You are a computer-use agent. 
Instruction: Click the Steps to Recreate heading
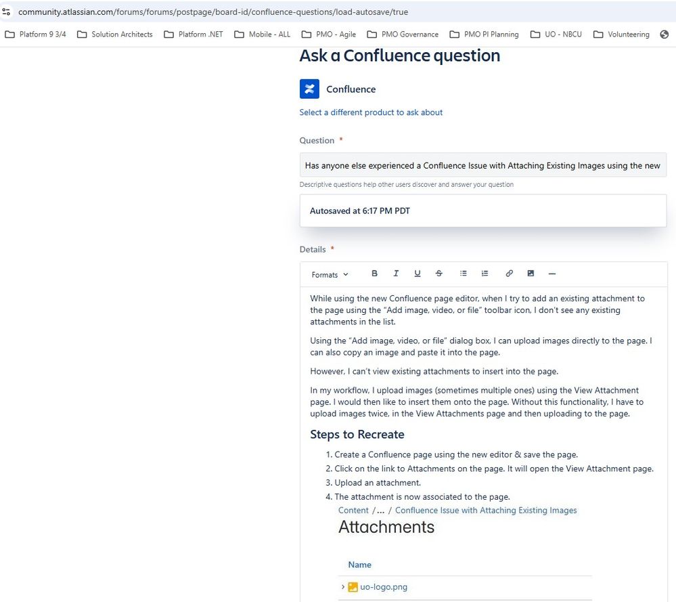[x=357, y=434]
